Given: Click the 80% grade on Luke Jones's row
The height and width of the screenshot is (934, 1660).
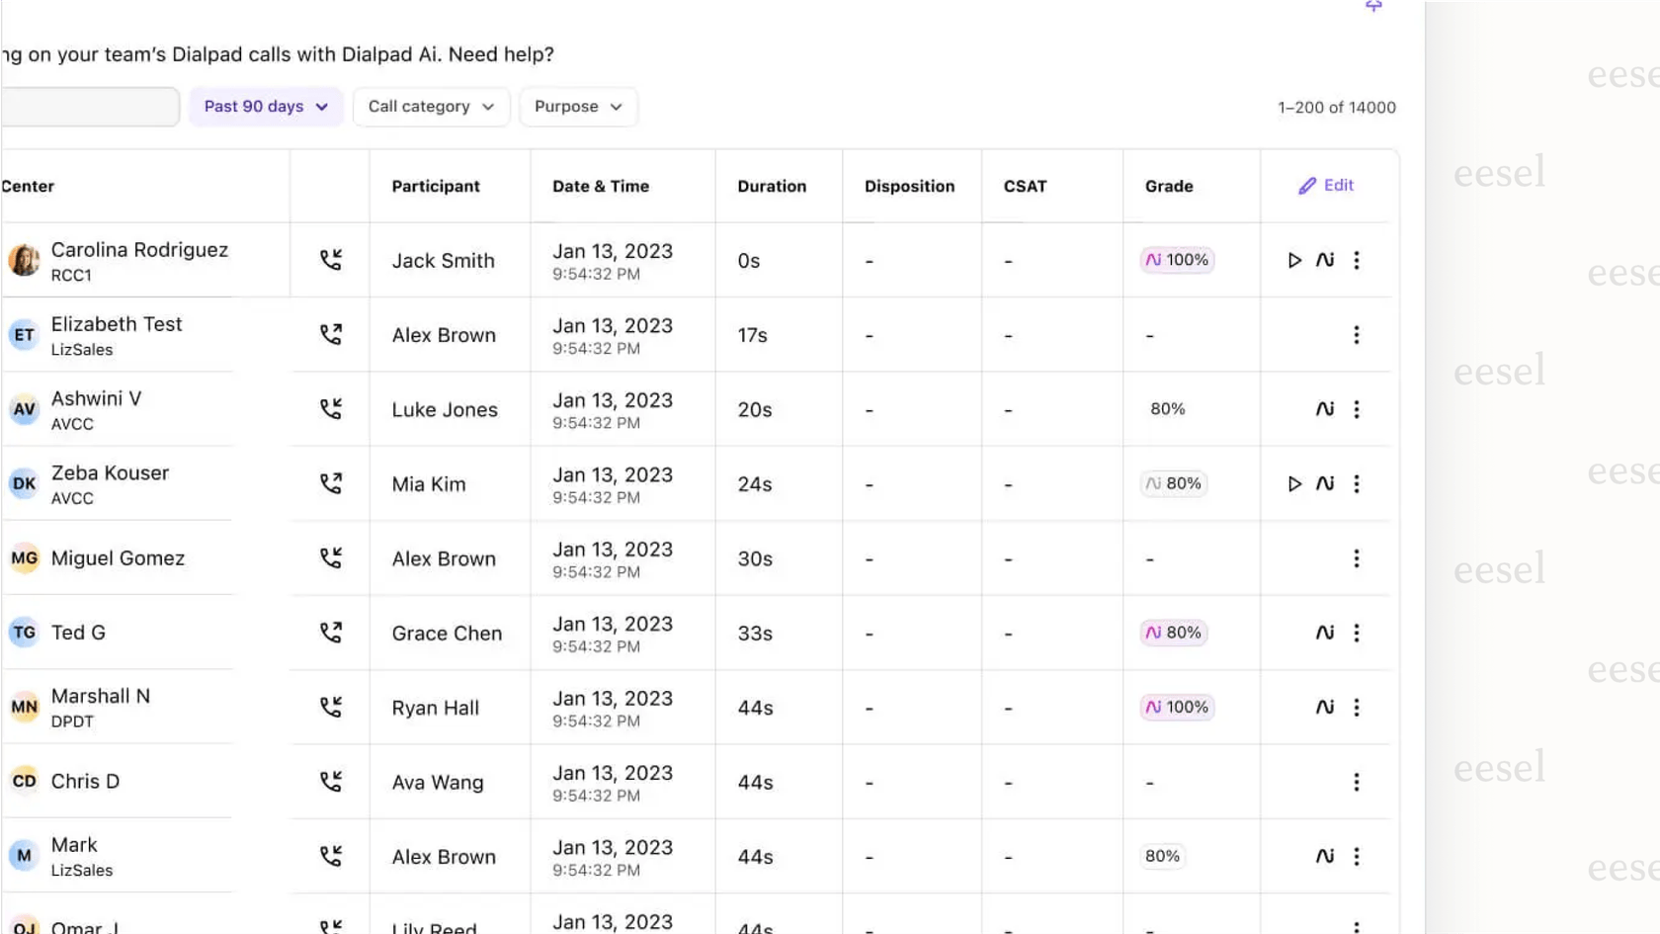Looking at the screenshot, I should (x=1167, y=408).
